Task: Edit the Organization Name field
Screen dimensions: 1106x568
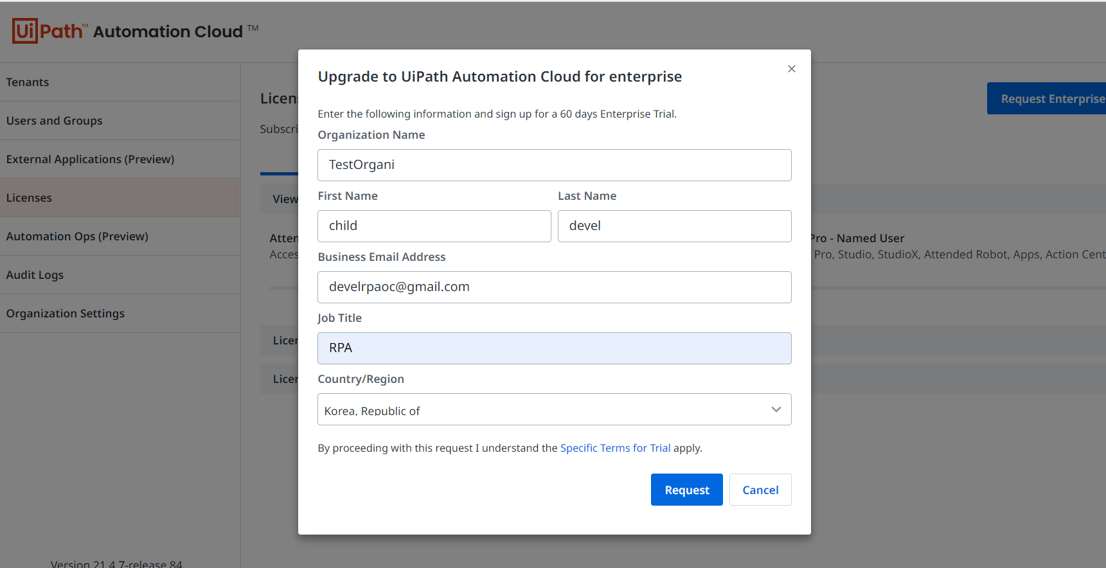Action: click(555, 165)
